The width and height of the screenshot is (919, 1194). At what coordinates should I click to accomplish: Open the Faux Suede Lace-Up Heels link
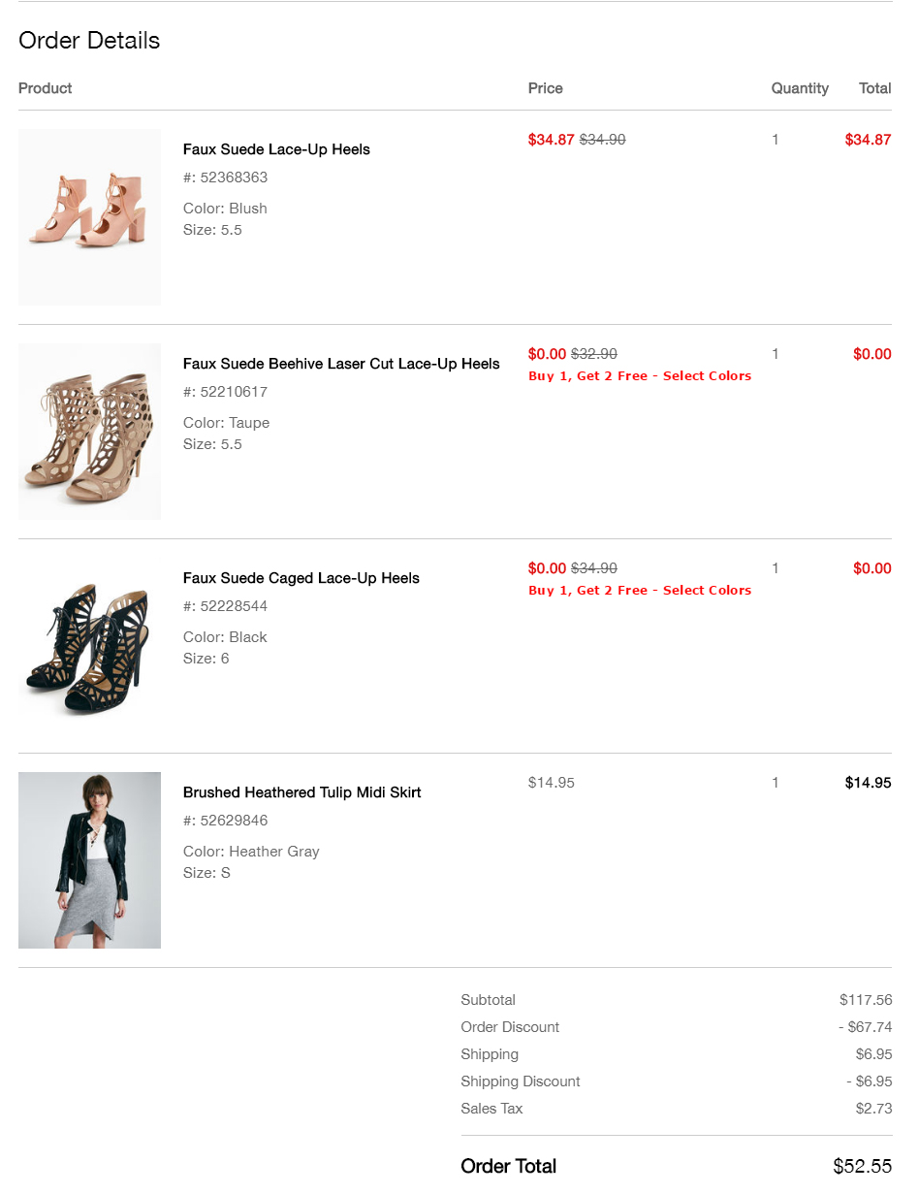tap(276, 149)
